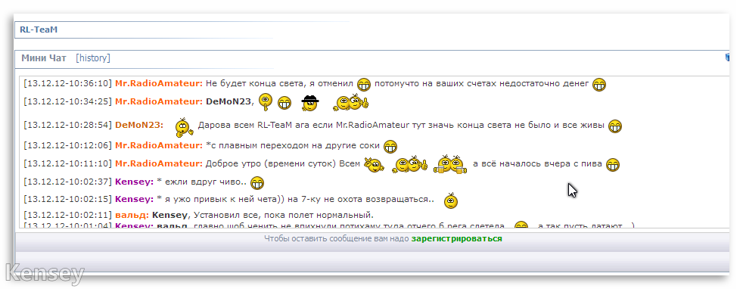Click DeMoN23 sender name at 10:28:54
Image resolution: width=743 pixels, height=289 pixels.
point(138,125)
